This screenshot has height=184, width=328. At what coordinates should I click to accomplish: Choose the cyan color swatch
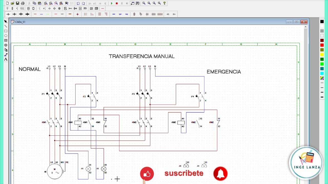tap(322, 73)
